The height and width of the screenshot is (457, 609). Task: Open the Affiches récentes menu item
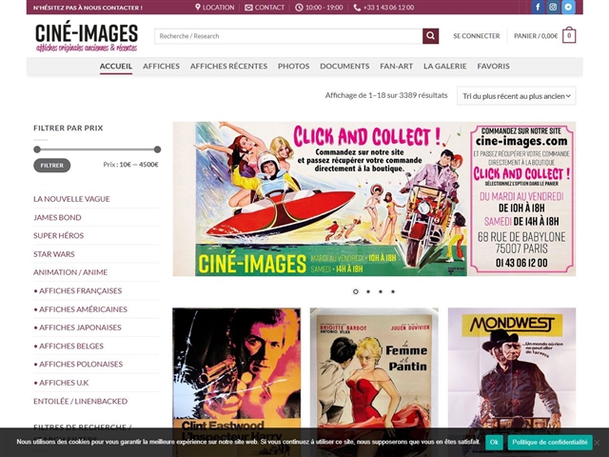(x=228, y=66)
